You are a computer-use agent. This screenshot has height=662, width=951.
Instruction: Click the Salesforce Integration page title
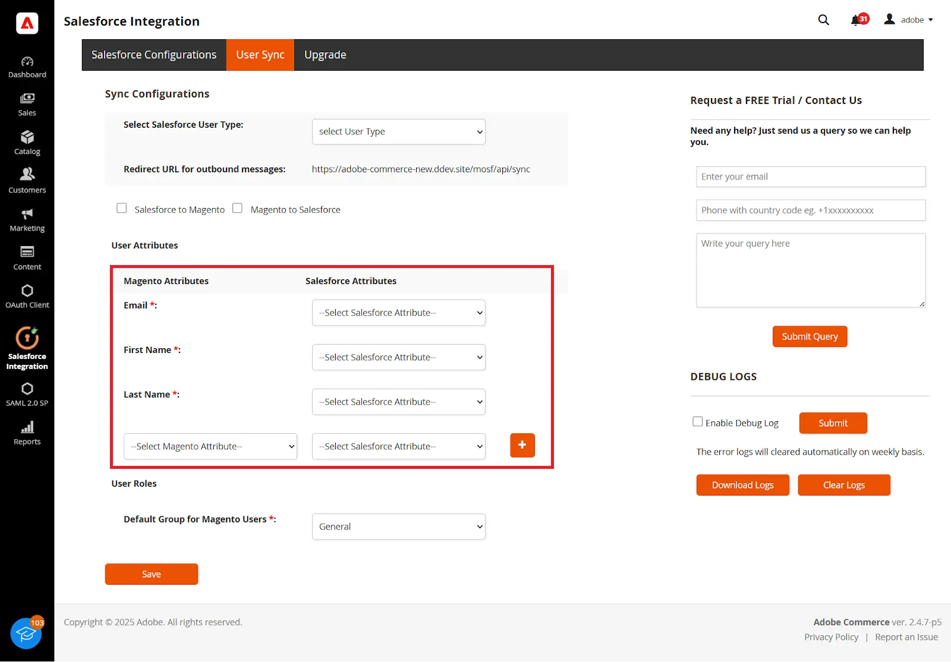click(x=132, y=21)
